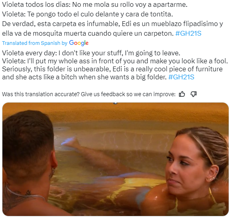Open the hot tub photo attachment
The height and width of the screenshot is (220, 229).
tap(116, 159)
